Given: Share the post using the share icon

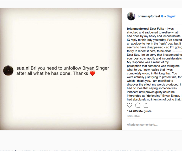Looking at the screenshot, I should 146,105.
